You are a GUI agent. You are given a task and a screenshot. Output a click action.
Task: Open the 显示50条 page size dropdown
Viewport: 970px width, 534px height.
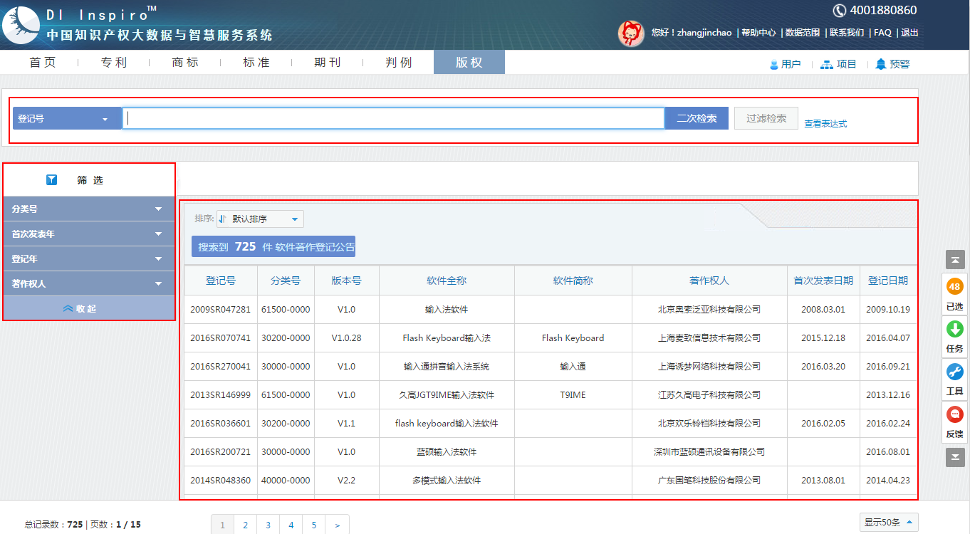pos(888,523)
